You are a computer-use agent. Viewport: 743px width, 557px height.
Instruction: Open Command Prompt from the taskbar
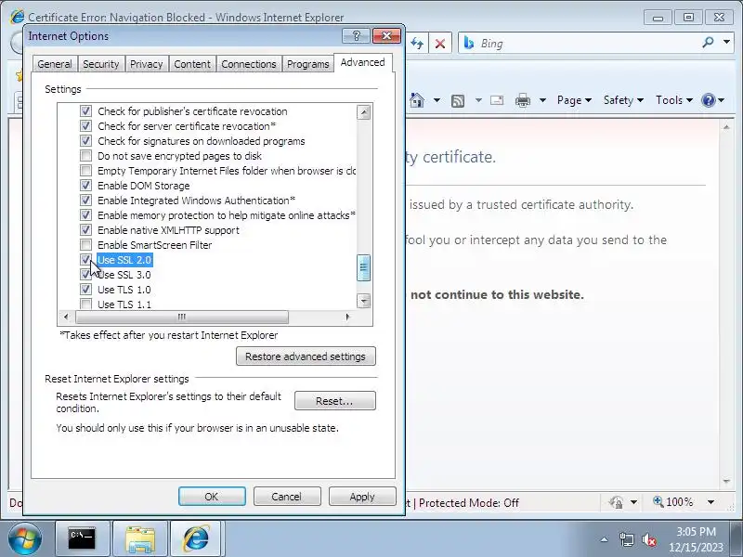click(82, 538)
